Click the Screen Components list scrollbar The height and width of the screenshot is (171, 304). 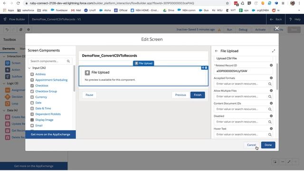click(x=74, y=78)
